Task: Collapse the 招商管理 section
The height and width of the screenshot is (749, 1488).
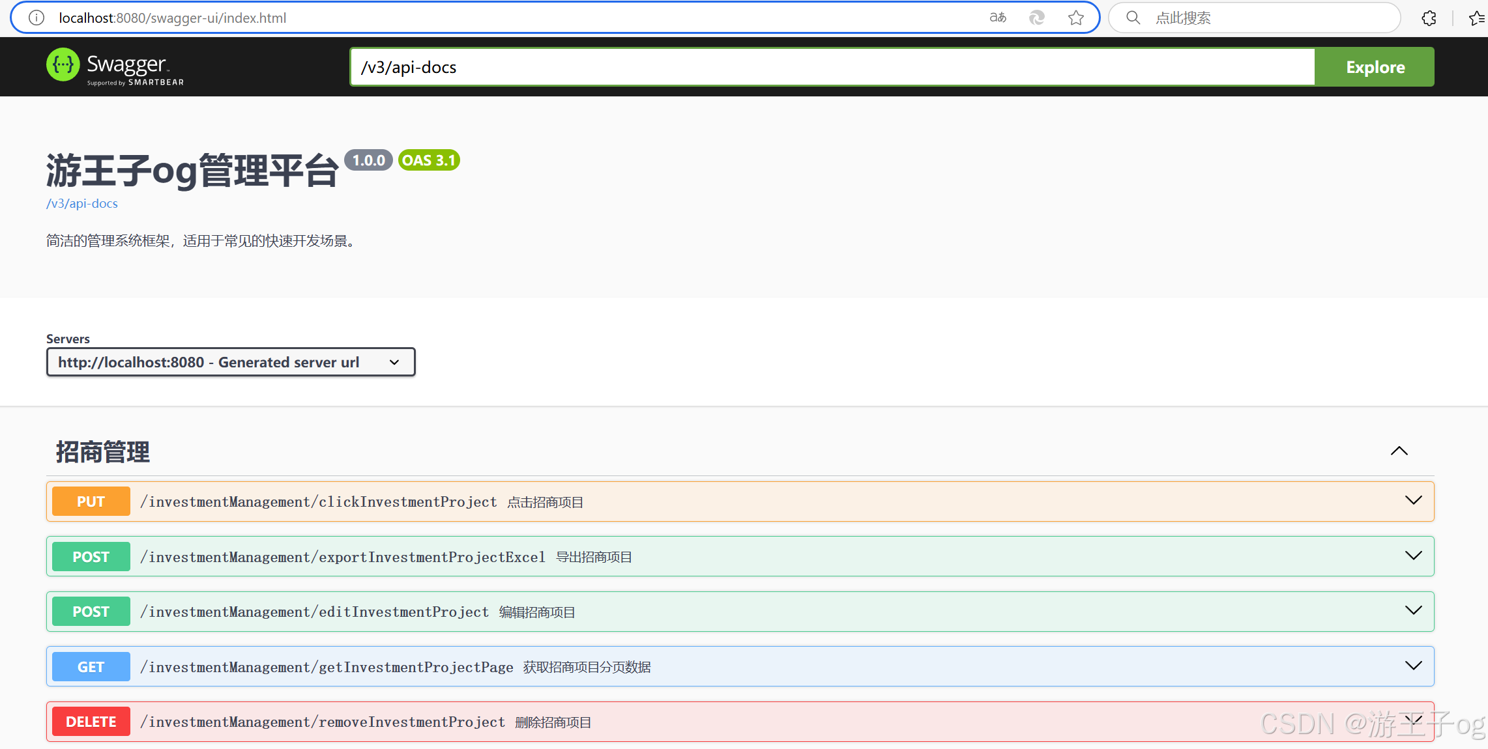Action: point(1399,451)
